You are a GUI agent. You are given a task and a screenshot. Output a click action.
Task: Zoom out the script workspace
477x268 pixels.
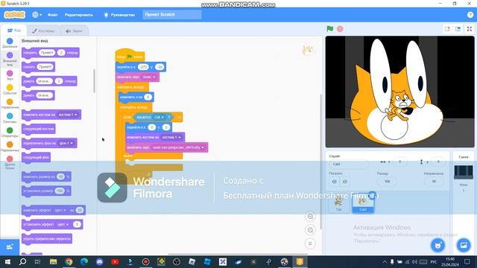(x=310, y=230)
